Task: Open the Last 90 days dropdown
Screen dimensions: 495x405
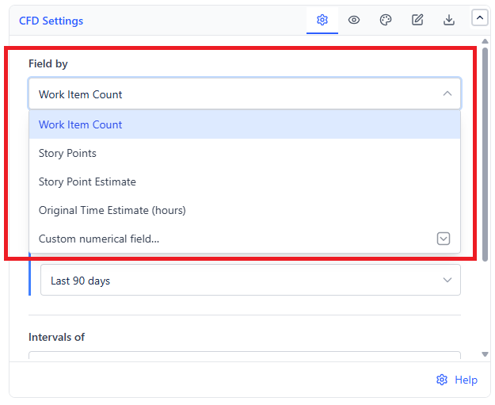Action: 250,281
